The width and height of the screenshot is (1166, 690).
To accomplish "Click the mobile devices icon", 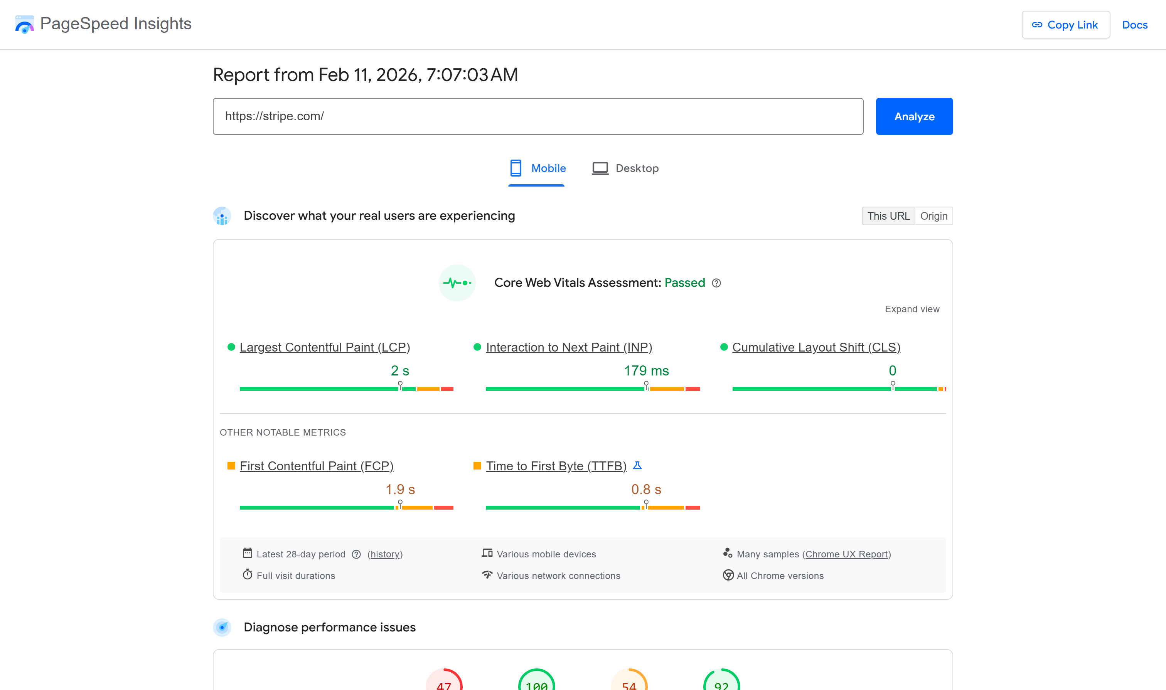I will click(x=487, y=553).
